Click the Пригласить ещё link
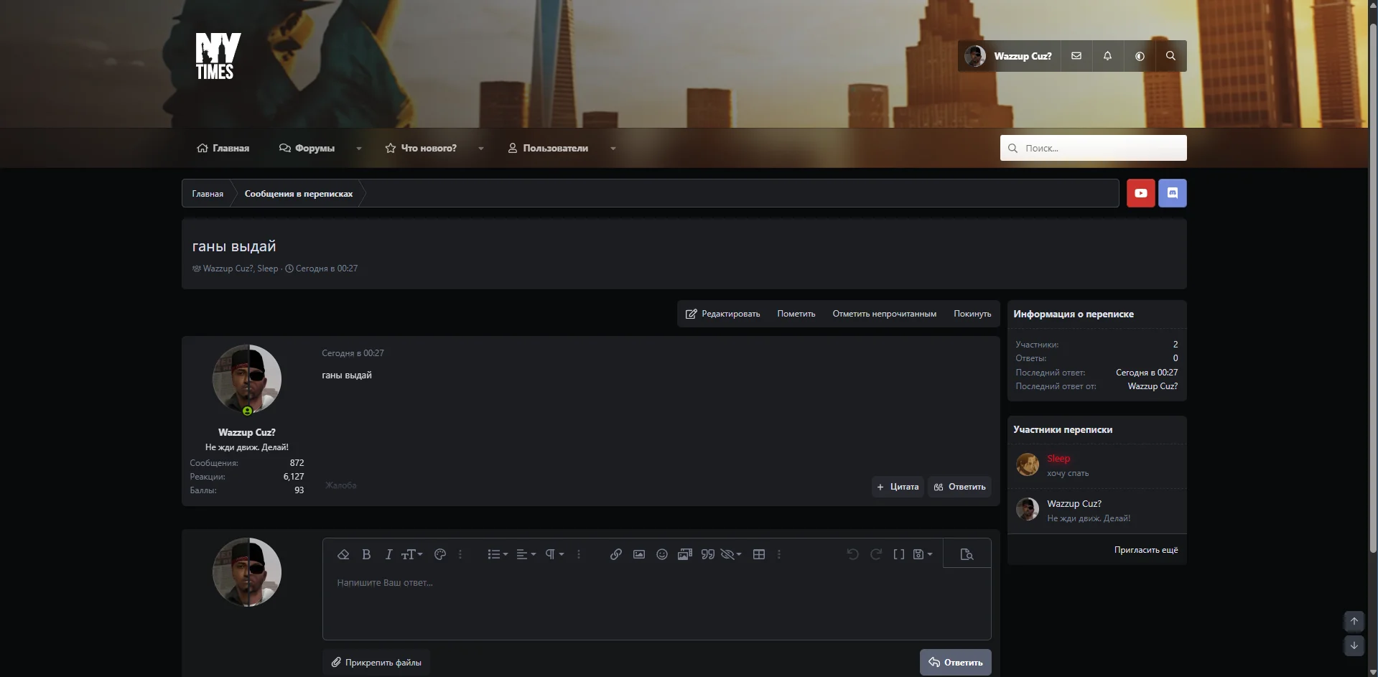 point(1145,550)
